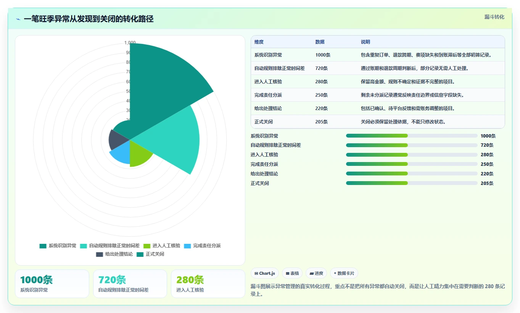
Task: Click the 720条 value beside its progress bar
Action: pos(487,145)
